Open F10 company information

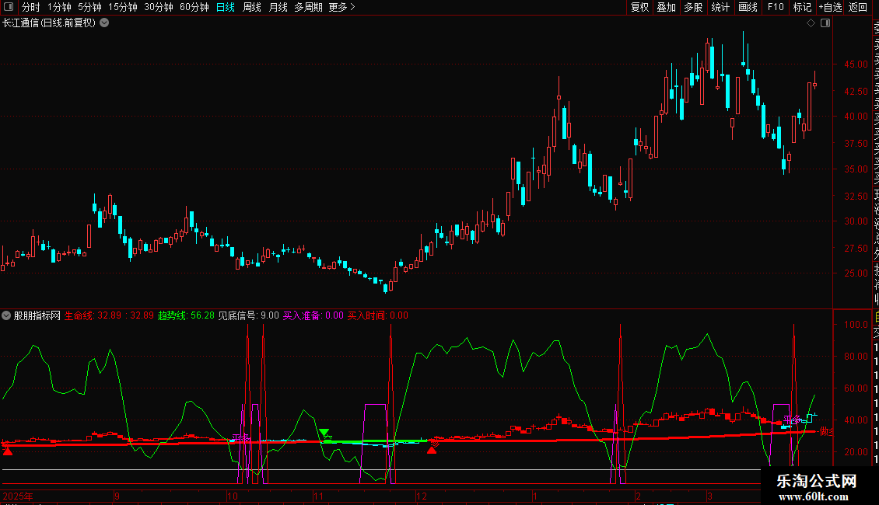(776, 7)
